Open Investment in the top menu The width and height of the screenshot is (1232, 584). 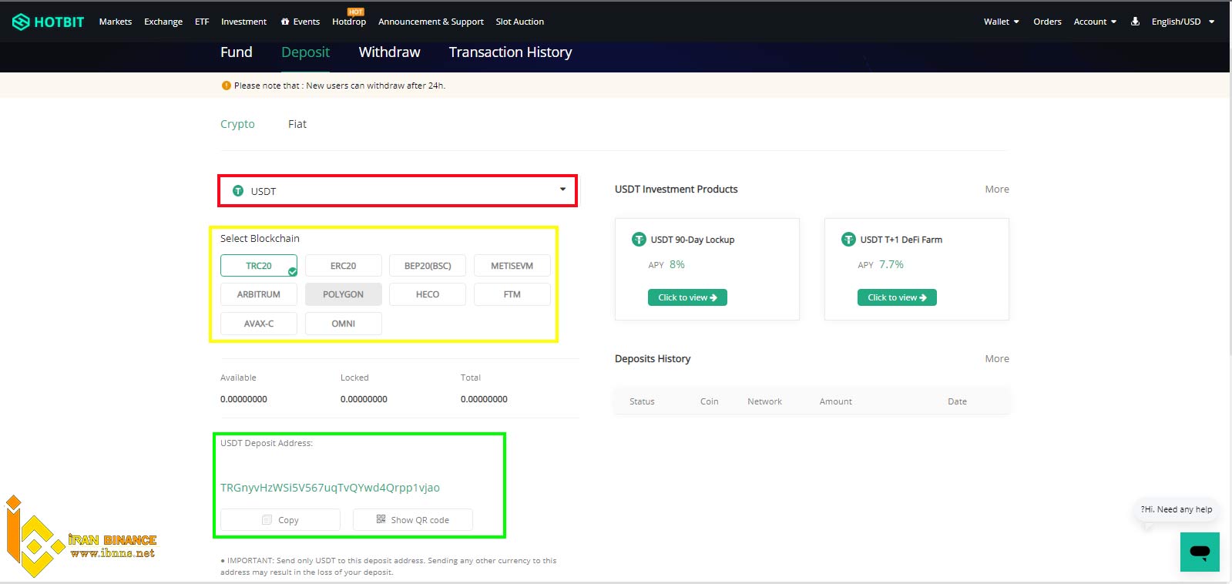243,22
